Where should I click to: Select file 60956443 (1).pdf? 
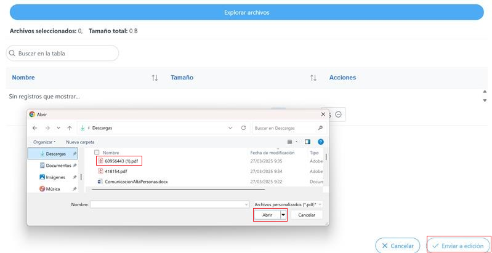click(x=119, y=161)
